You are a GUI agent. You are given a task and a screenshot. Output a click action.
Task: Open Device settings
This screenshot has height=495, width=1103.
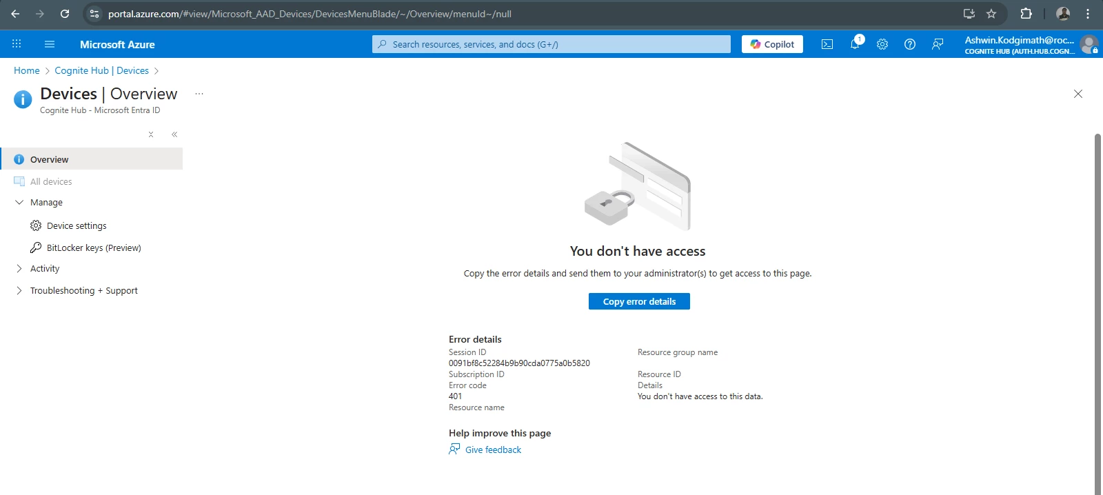click(77, 225)
